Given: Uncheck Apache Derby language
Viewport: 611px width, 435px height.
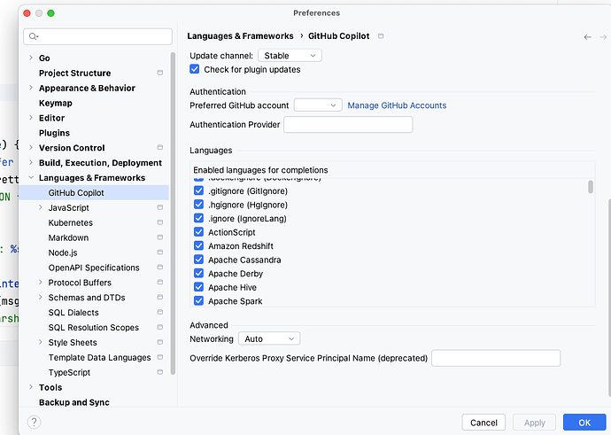Looking at the screenshot, I should pos(198,273).
